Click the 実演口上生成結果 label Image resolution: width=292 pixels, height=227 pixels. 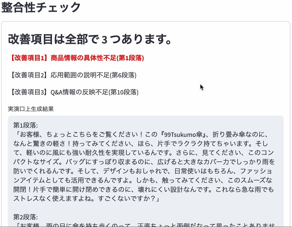[31, 109]
